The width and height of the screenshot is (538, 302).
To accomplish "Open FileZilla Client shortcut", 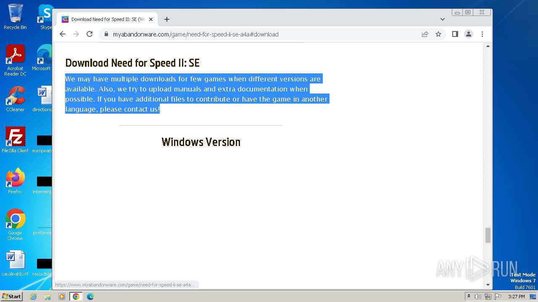I will tap(15, 140).
